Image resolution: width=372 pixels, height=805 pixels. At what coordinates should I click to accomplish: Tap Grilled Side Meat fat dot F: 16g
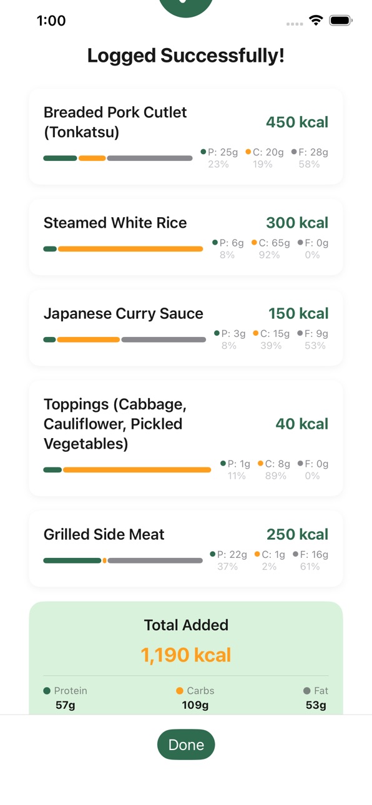[x=295, y=554]
